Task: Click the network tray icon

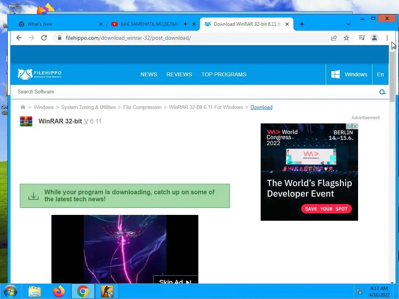Action: click(x=360, y=291)
